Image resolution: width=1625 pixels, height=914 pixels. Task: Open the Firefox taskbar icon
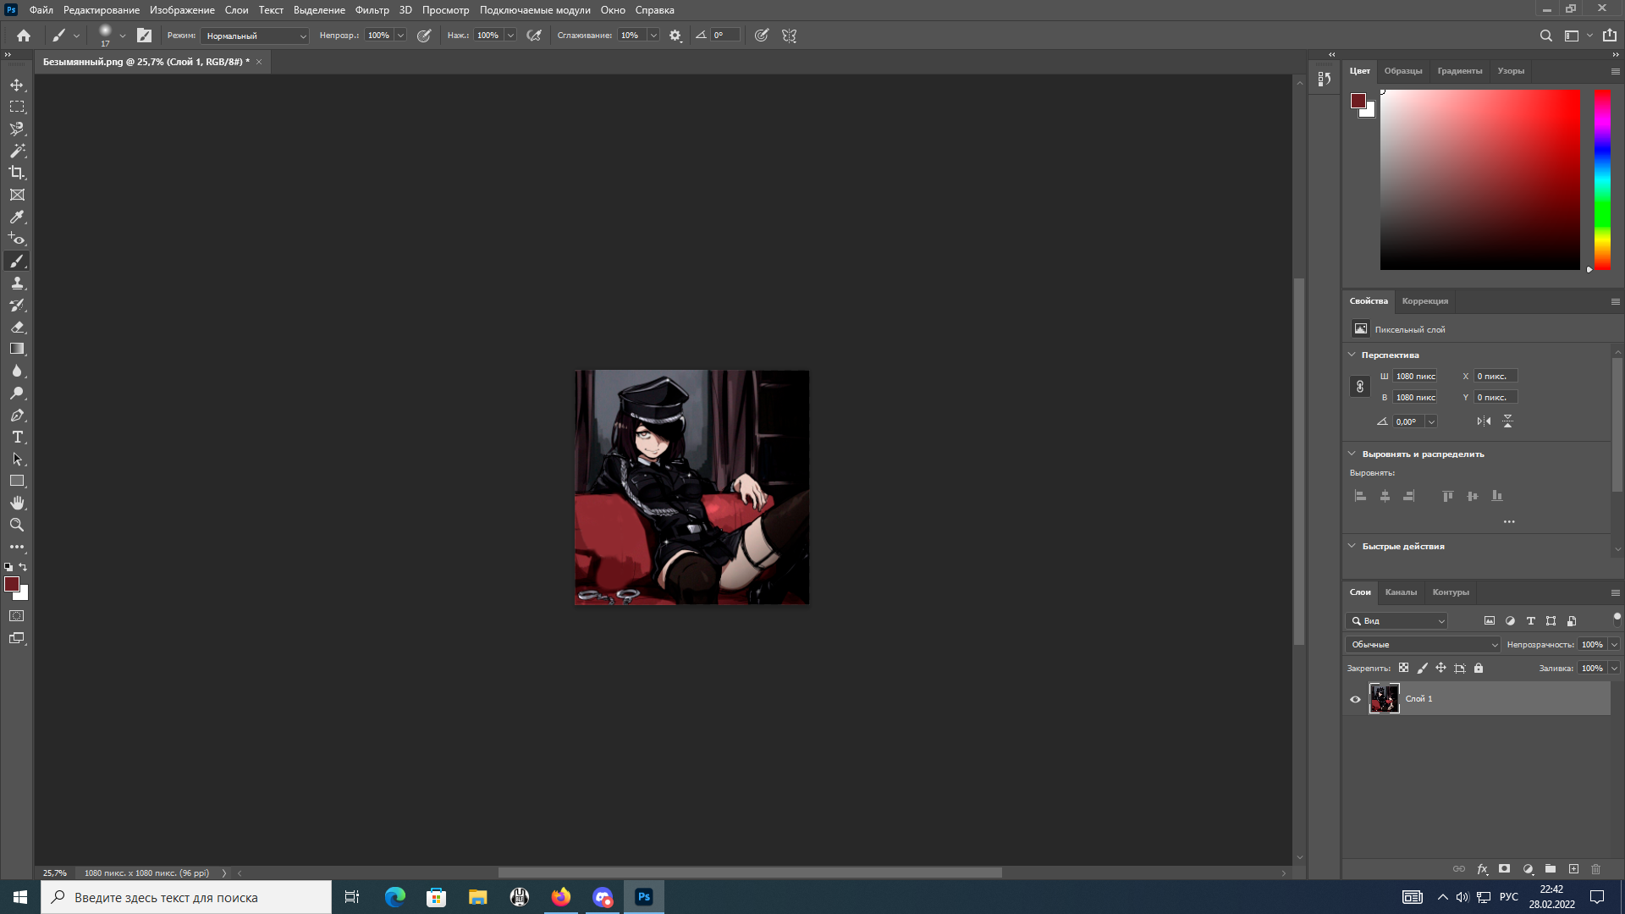pos(561,897)
